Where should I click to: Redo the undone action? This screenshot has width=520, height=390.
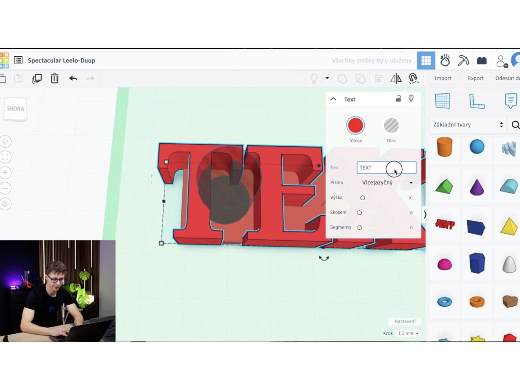90,78
